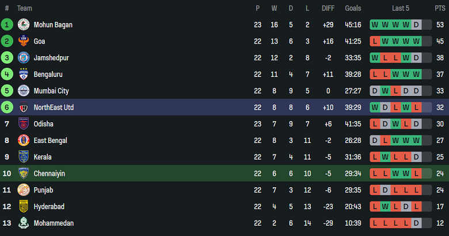
Task: Click Mohun Bagan's latest draw result badge
Action: point(416,25)
